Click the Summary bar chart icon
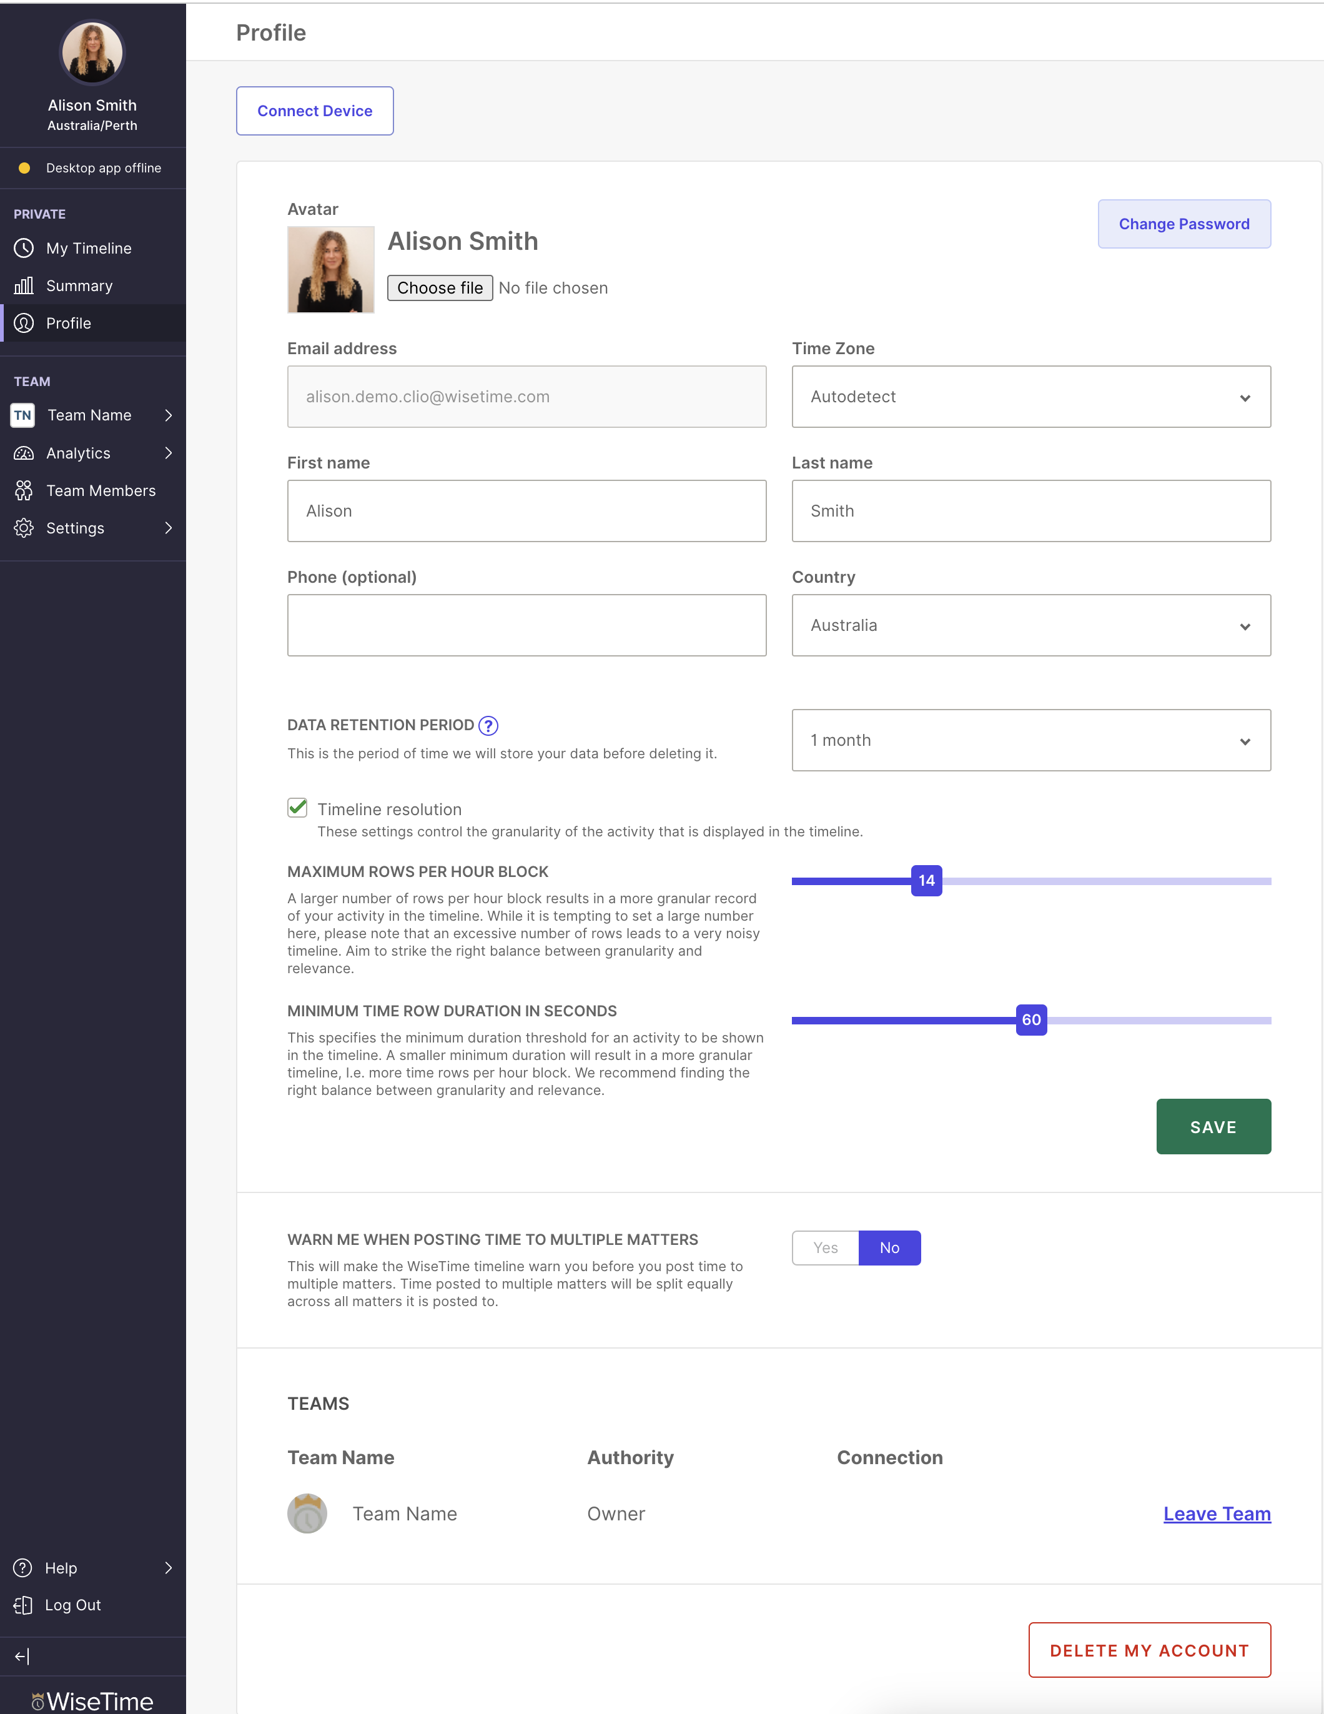Image resolution: width=1324 pixels, height=1714 pixels. coord(24,285)
